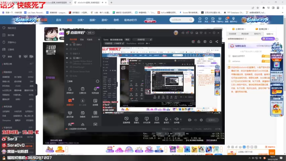The width and height of the screenshot is (286, 161).
Task: Click the layer list scrollbar
Action: [101, 55]
